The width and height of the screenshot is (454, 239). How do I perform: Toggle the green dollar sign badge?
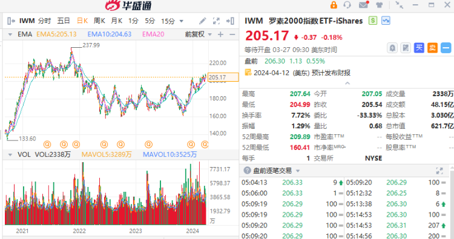point(373,21)
